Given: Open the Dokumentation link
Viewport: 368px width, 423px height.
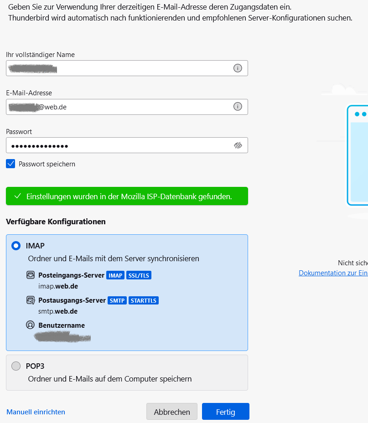Looking at the screenshot, I should 333,273.
